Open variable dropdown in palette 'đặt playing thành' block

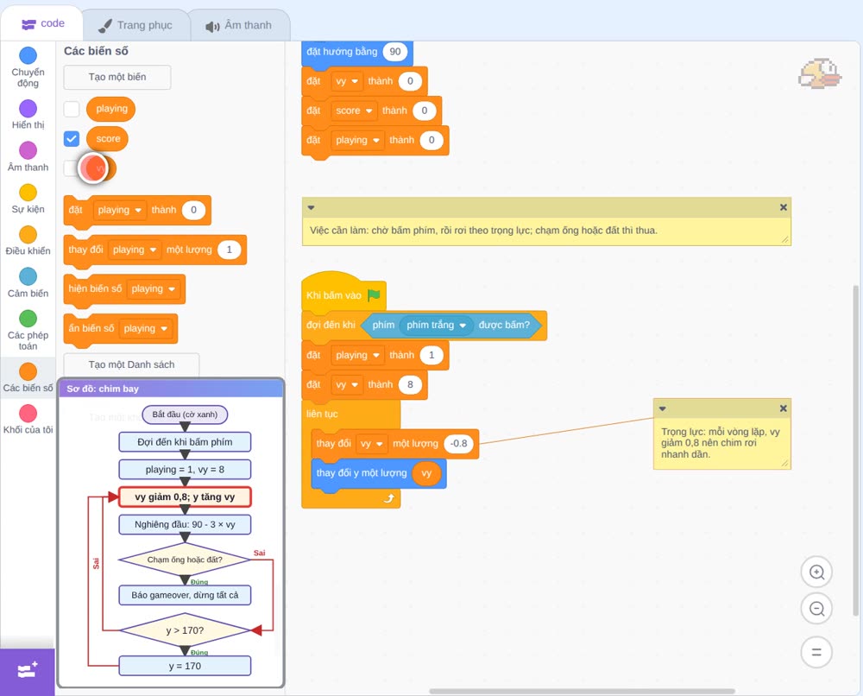click(119, 210)
